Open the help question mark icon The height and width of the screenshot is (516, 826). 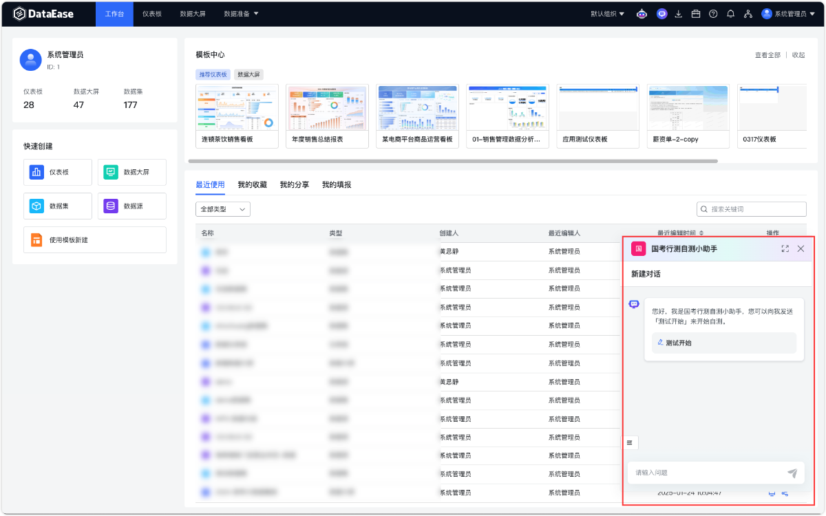click(x=713, y=14)
